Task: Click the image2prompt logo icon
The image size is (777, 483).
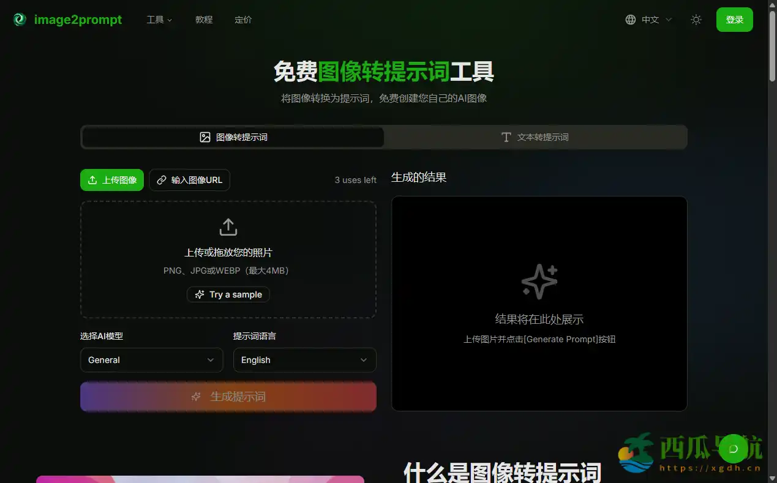Action: click(18, 19)
